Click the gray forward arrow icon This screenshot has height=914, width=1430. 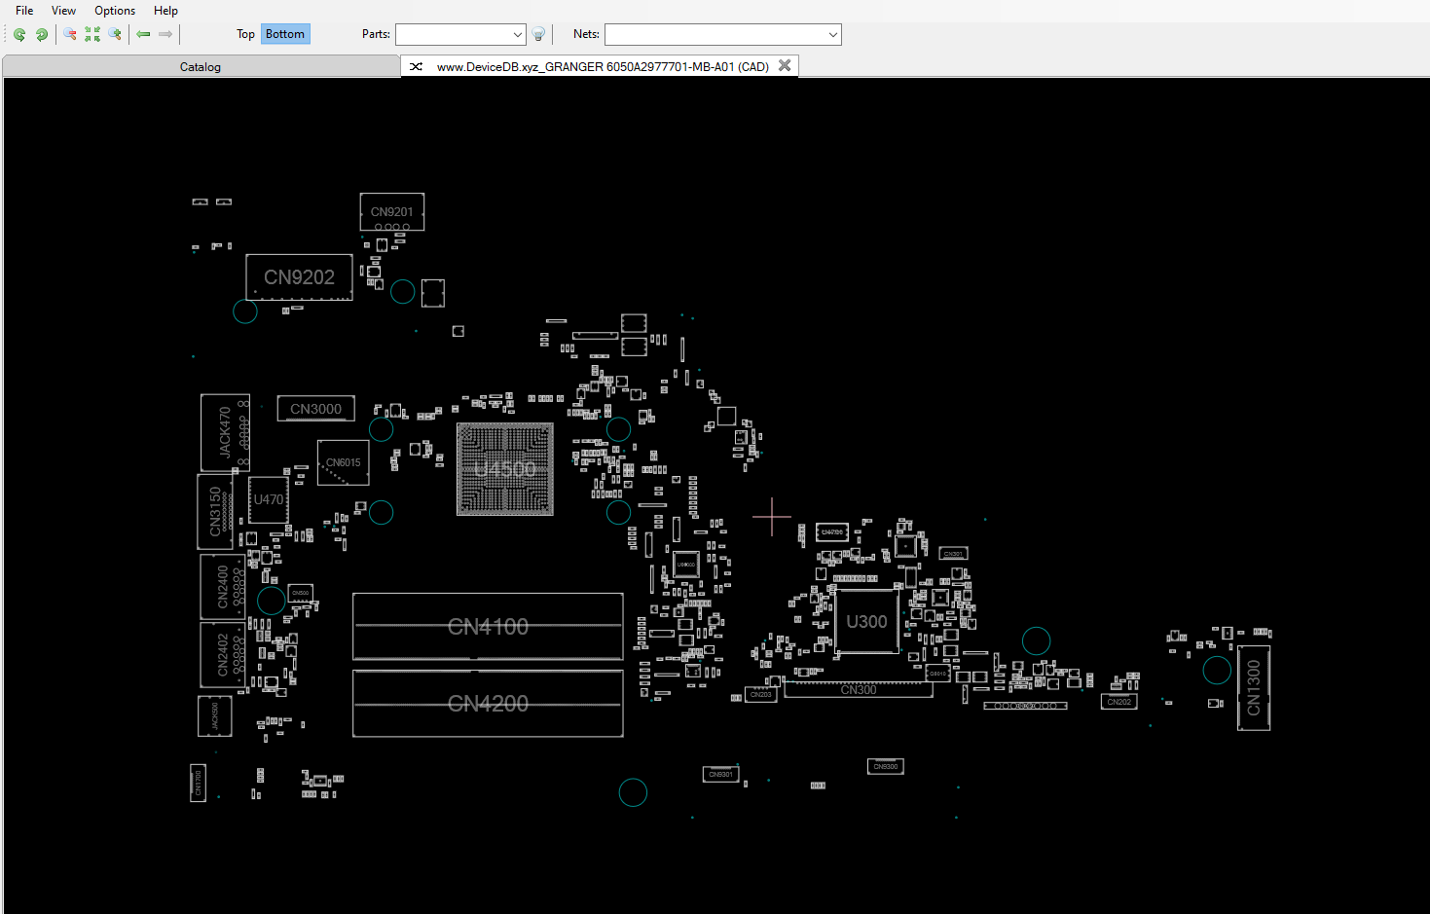pyautogui.click(x=165, y=34)
